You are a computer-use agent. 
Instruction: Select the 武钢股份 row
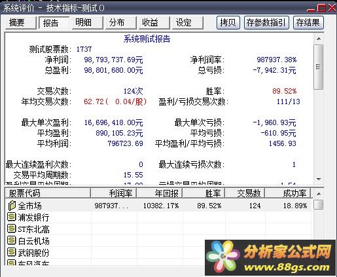[x=159, y=252]
